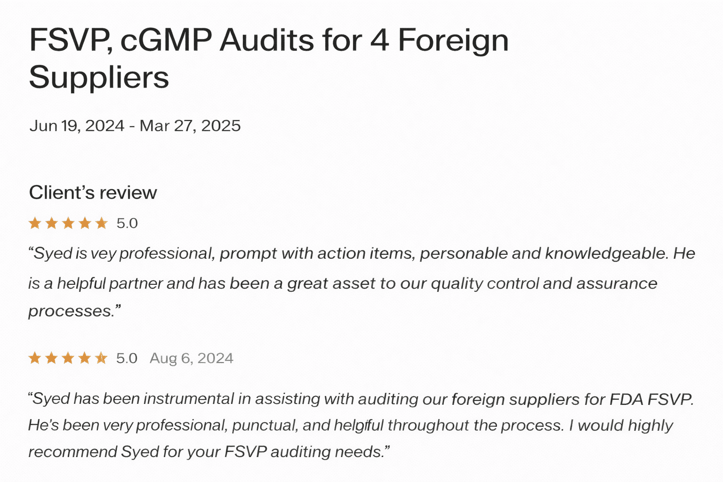Click first star of Aug 6, 2024 review

pyautogui.click(x=35, y=358)
